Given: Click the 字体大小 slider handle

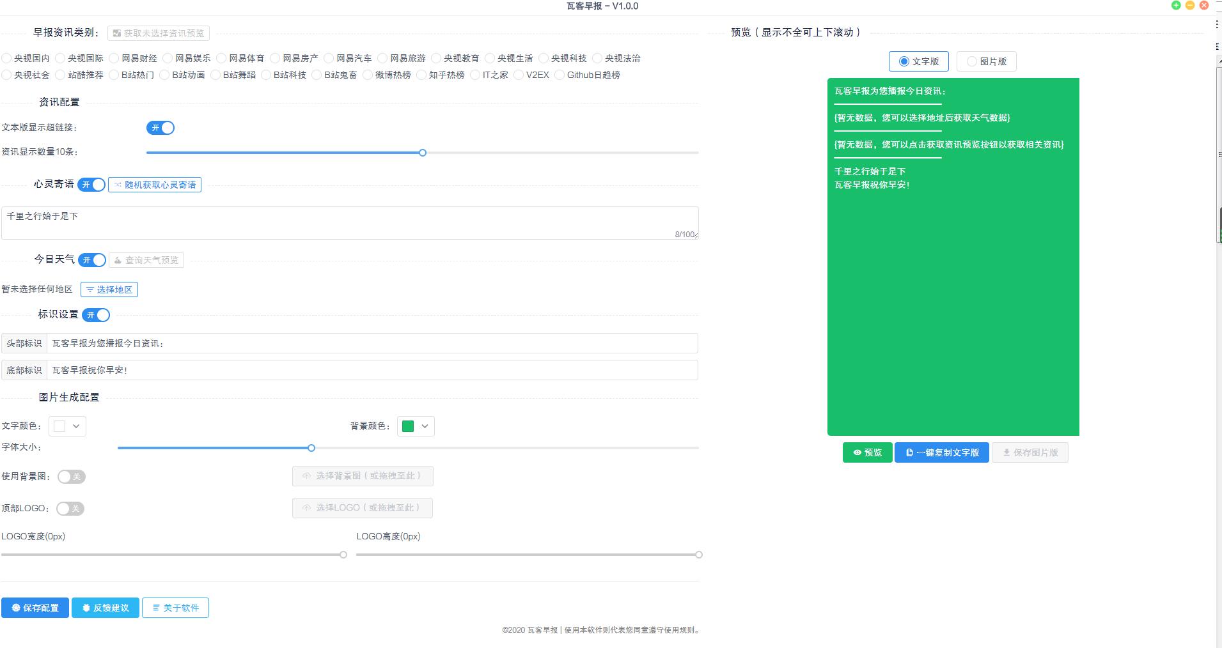Looking at the screenshot, I should [x=311, y=448].
